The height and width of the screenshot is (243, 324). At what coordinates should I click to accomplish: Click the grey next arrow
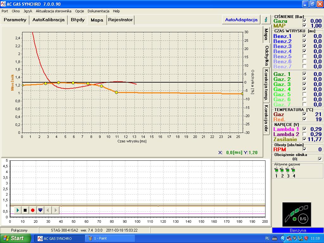point(55,210)
